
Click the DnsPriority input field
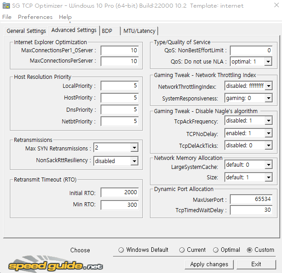[119, 109]
